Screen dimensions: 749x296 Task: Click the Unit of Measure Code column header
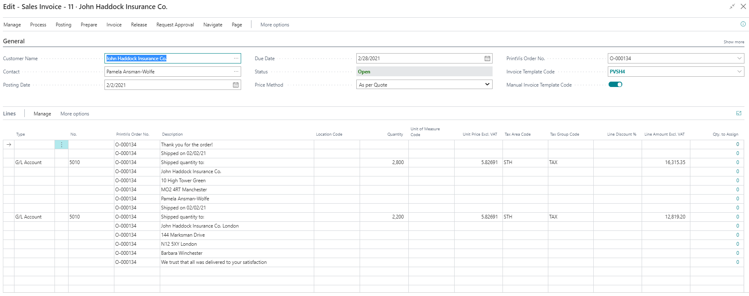pyautogui.click(x=425, y=132)
